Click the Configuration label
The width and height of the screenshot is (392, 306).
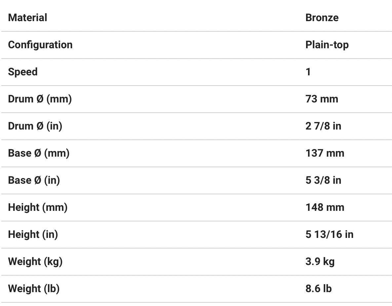(x=40, y=45)
